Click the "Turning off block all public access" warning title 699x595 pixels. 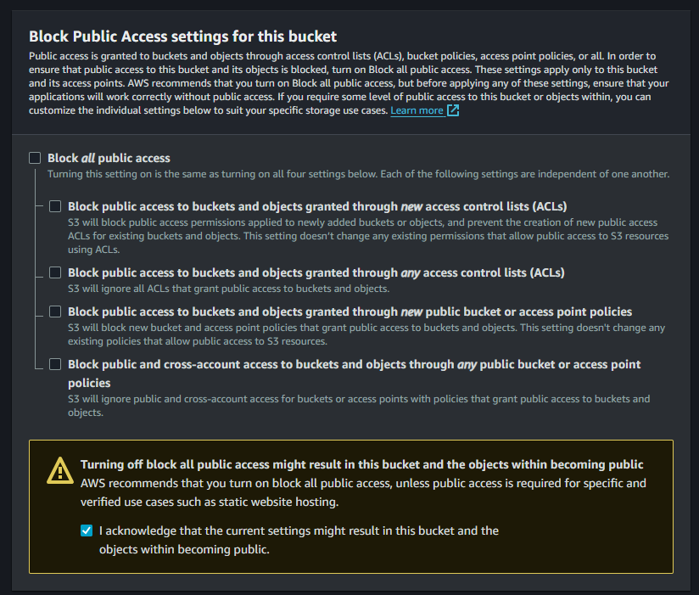pyautogui.click(x=361, y=464)
